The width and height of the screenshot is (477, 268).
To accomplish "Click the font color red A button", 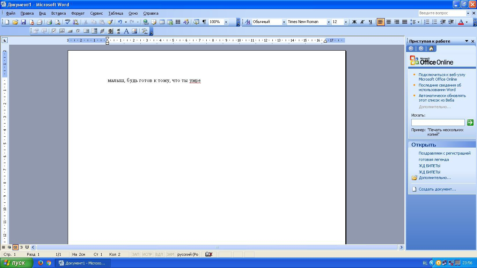I will tap(461, 22).
